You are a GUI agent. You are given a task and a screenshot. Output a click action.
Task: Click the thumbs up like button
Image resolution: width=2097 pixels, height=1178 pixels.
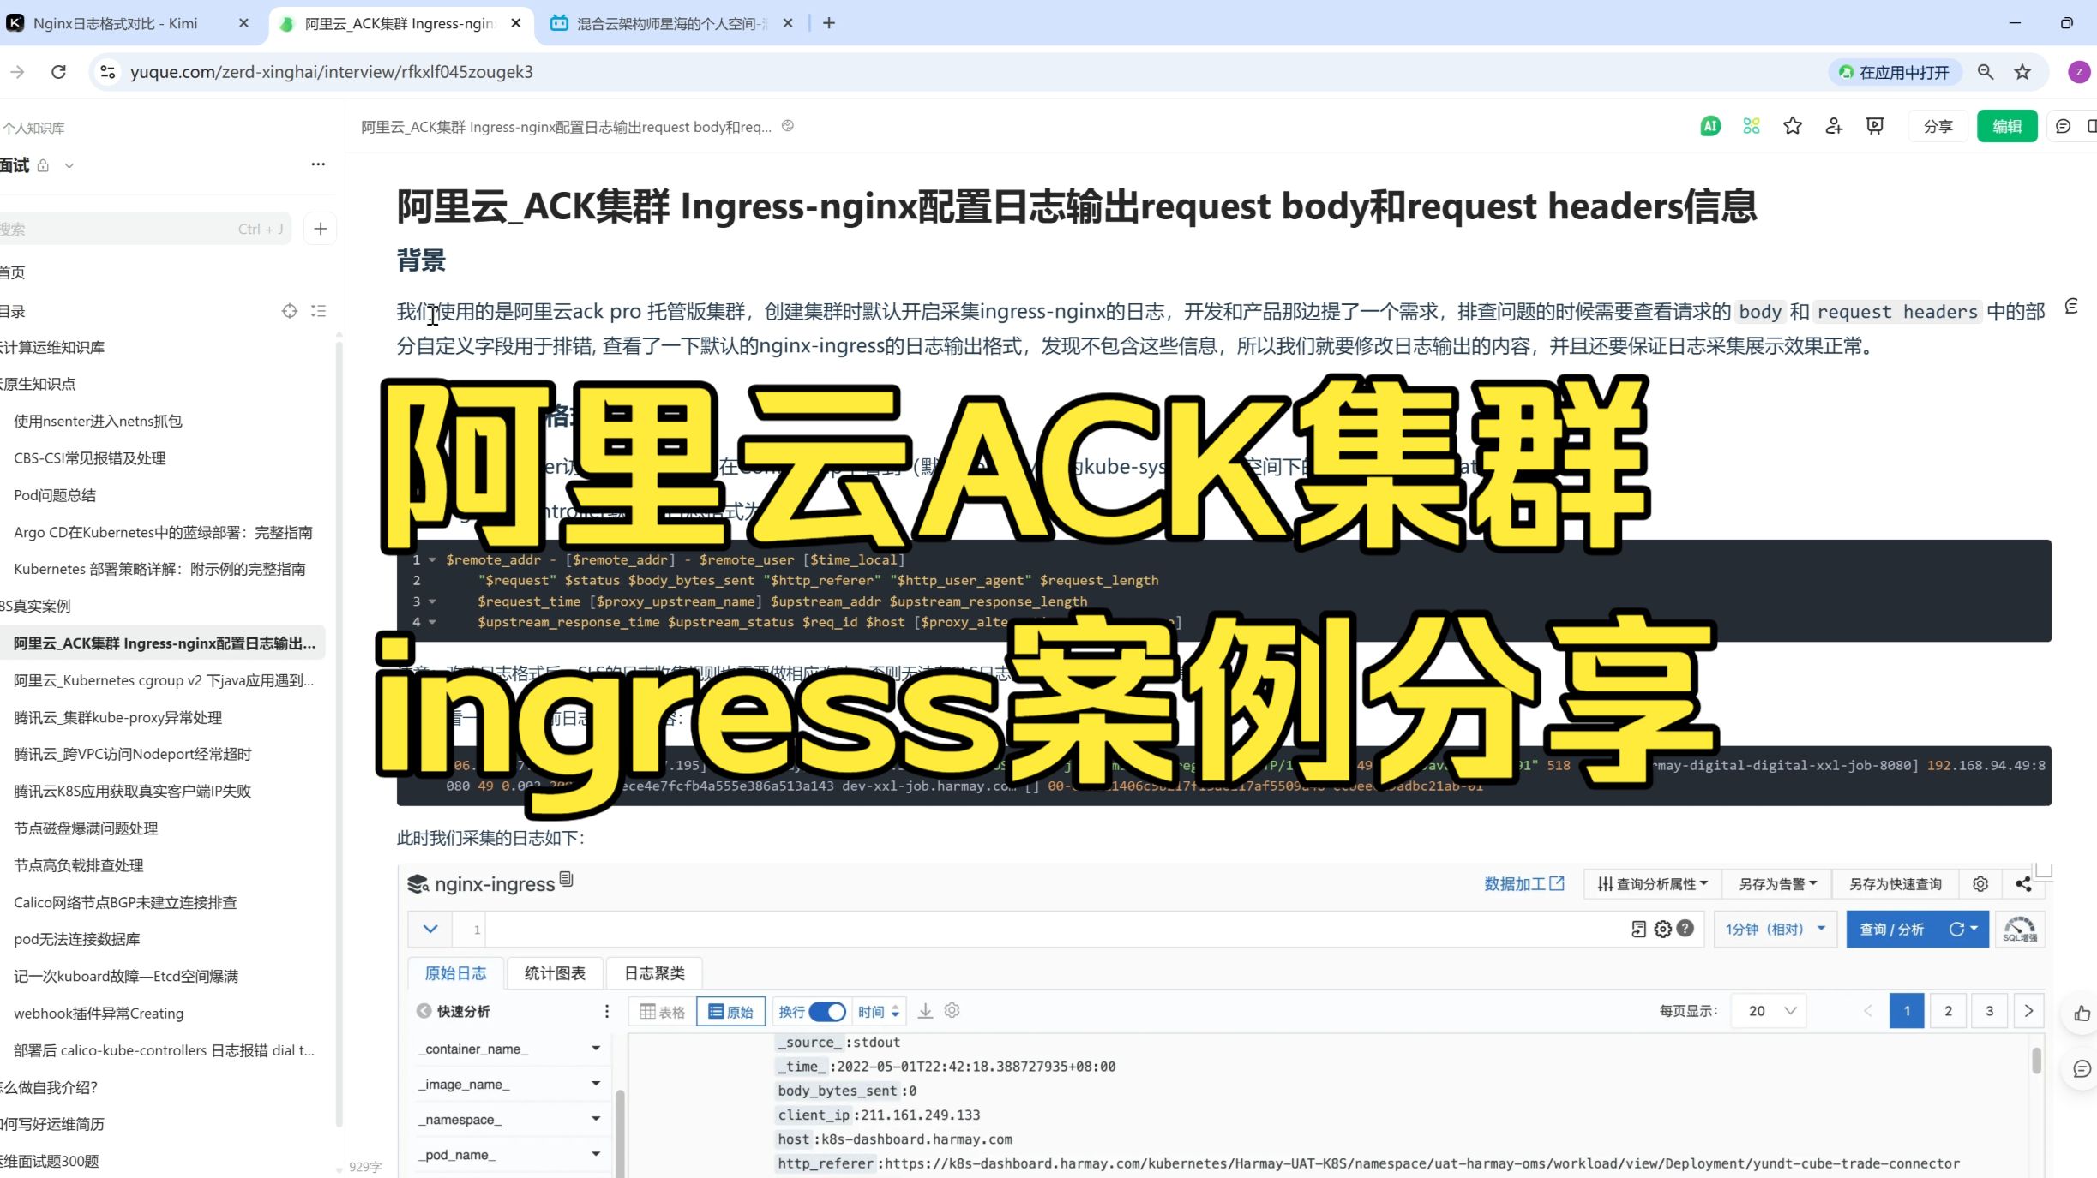tap(2082, 1014)
